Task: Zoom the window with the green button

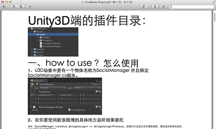Action: pyautogui.click(x=10, y=2)
